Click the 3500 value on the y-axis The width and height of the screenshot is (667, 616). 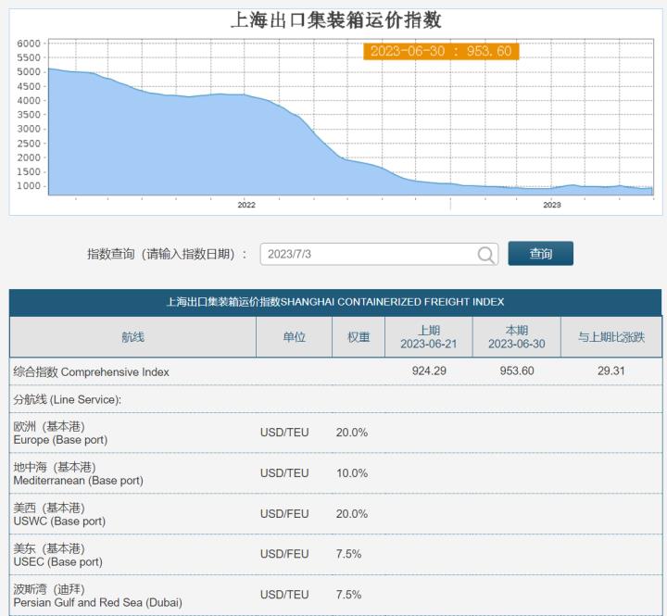[x=29, y=115]
